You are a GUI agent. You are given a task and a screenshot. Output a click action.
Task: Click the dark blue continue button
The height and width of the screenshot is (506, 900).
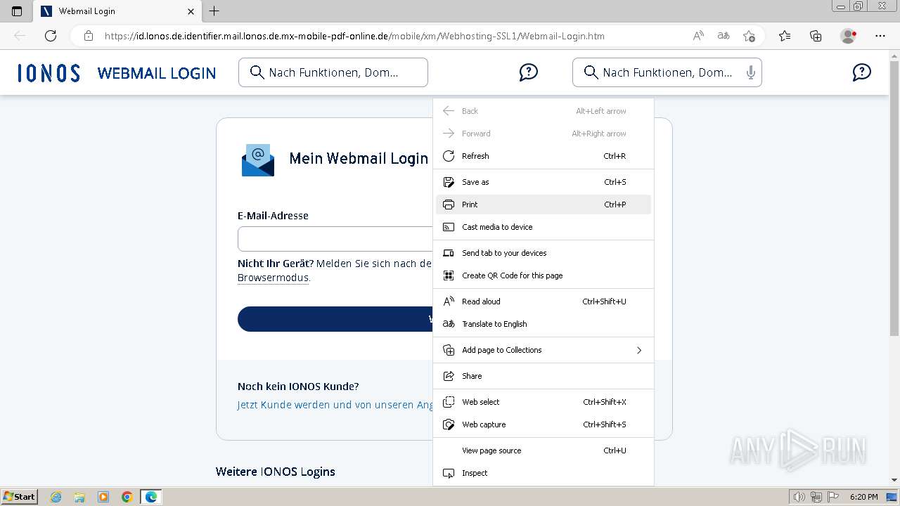click(x=335, y=319)
